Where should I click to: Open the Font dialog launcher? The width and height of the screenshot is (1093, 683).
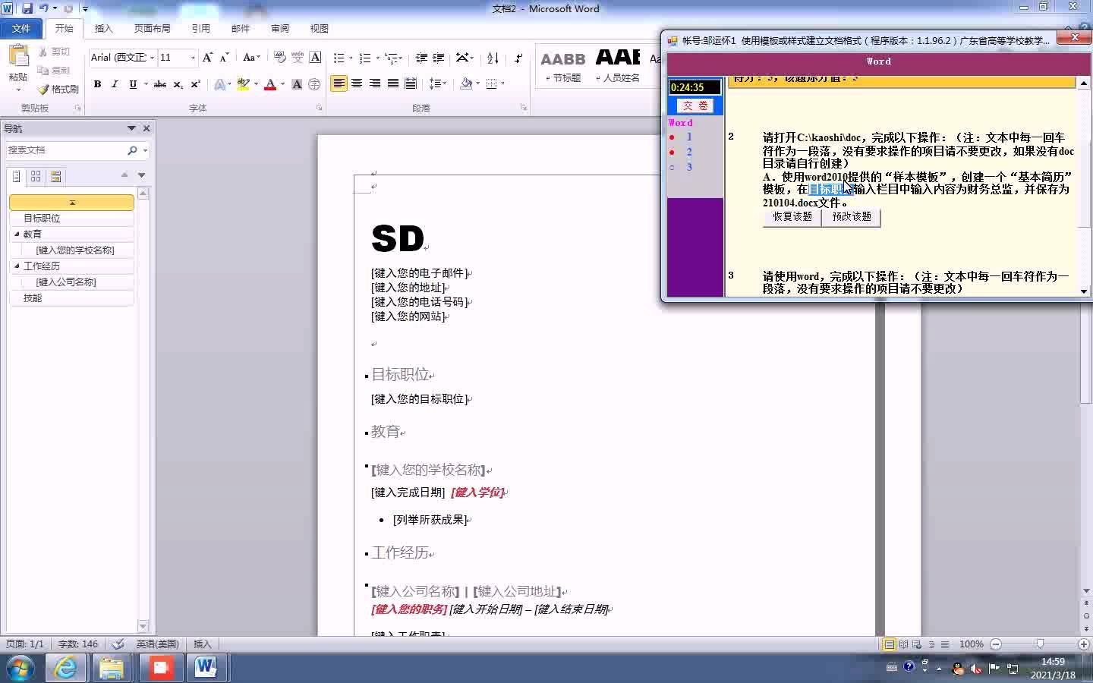pyautogui.click(x=319, y=108)
